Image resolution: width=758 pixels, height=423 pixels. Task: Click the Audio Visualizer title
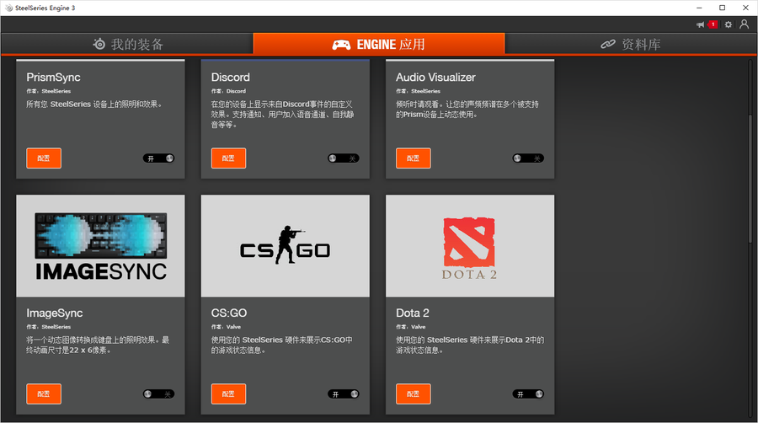coord(435,78)
